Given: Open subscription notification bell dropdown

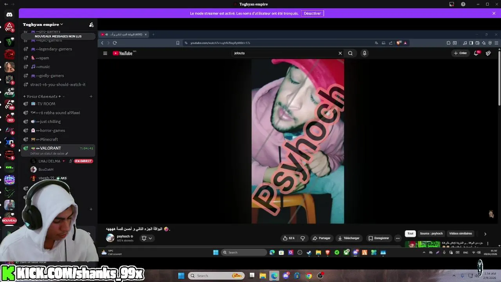Looking at the screenshot, I should [147, 238].
